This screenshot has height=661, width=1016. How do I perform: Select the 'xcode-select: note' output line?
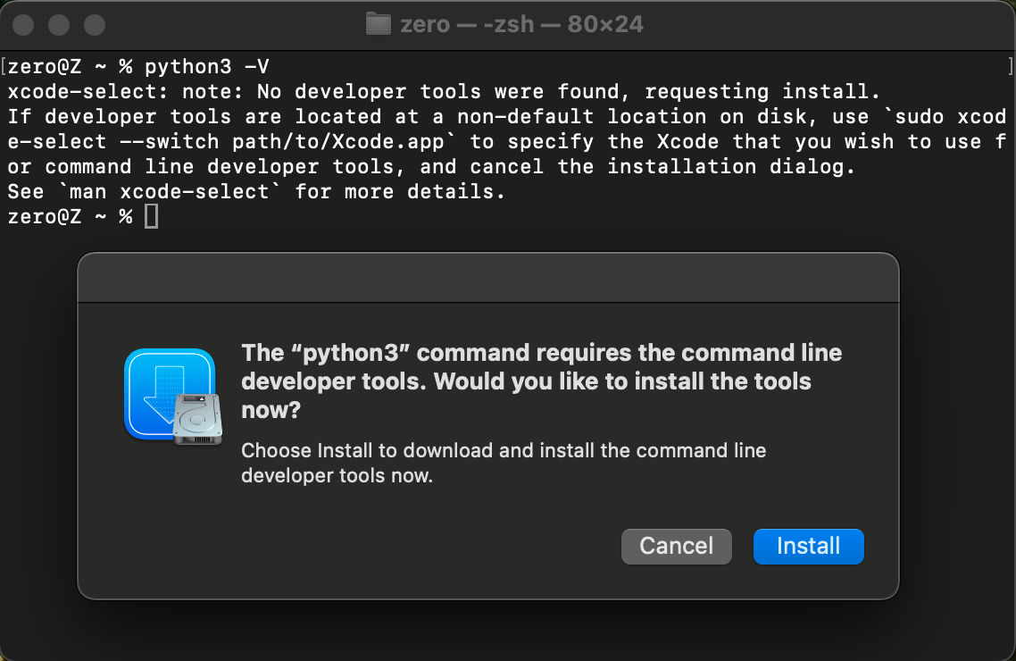[444, 91]
